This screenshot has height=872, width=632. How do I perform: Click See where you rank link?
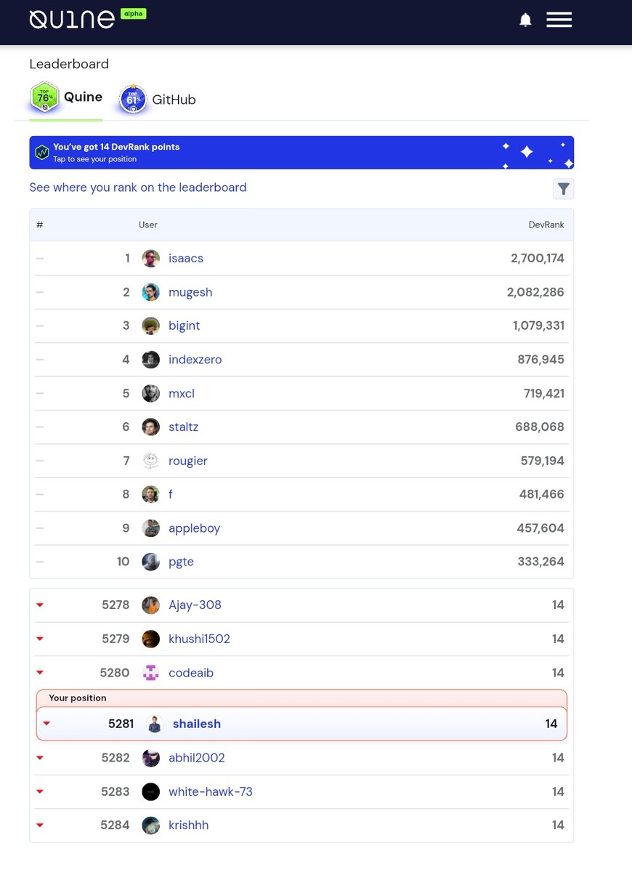click(x=138, y=187)
